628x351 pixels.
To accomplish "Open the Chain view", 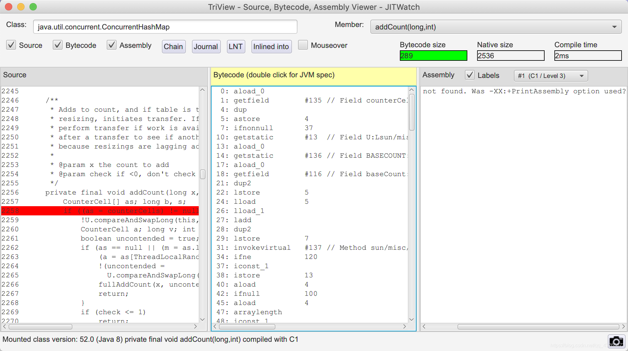I will coord(173,47).
